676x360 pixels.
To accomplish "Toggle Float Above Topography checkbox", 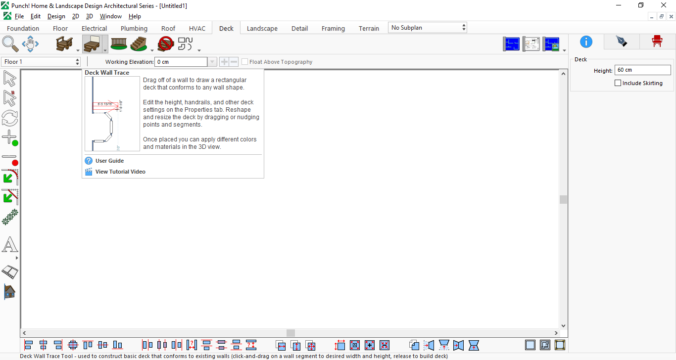I will click(x=244, y=62).
